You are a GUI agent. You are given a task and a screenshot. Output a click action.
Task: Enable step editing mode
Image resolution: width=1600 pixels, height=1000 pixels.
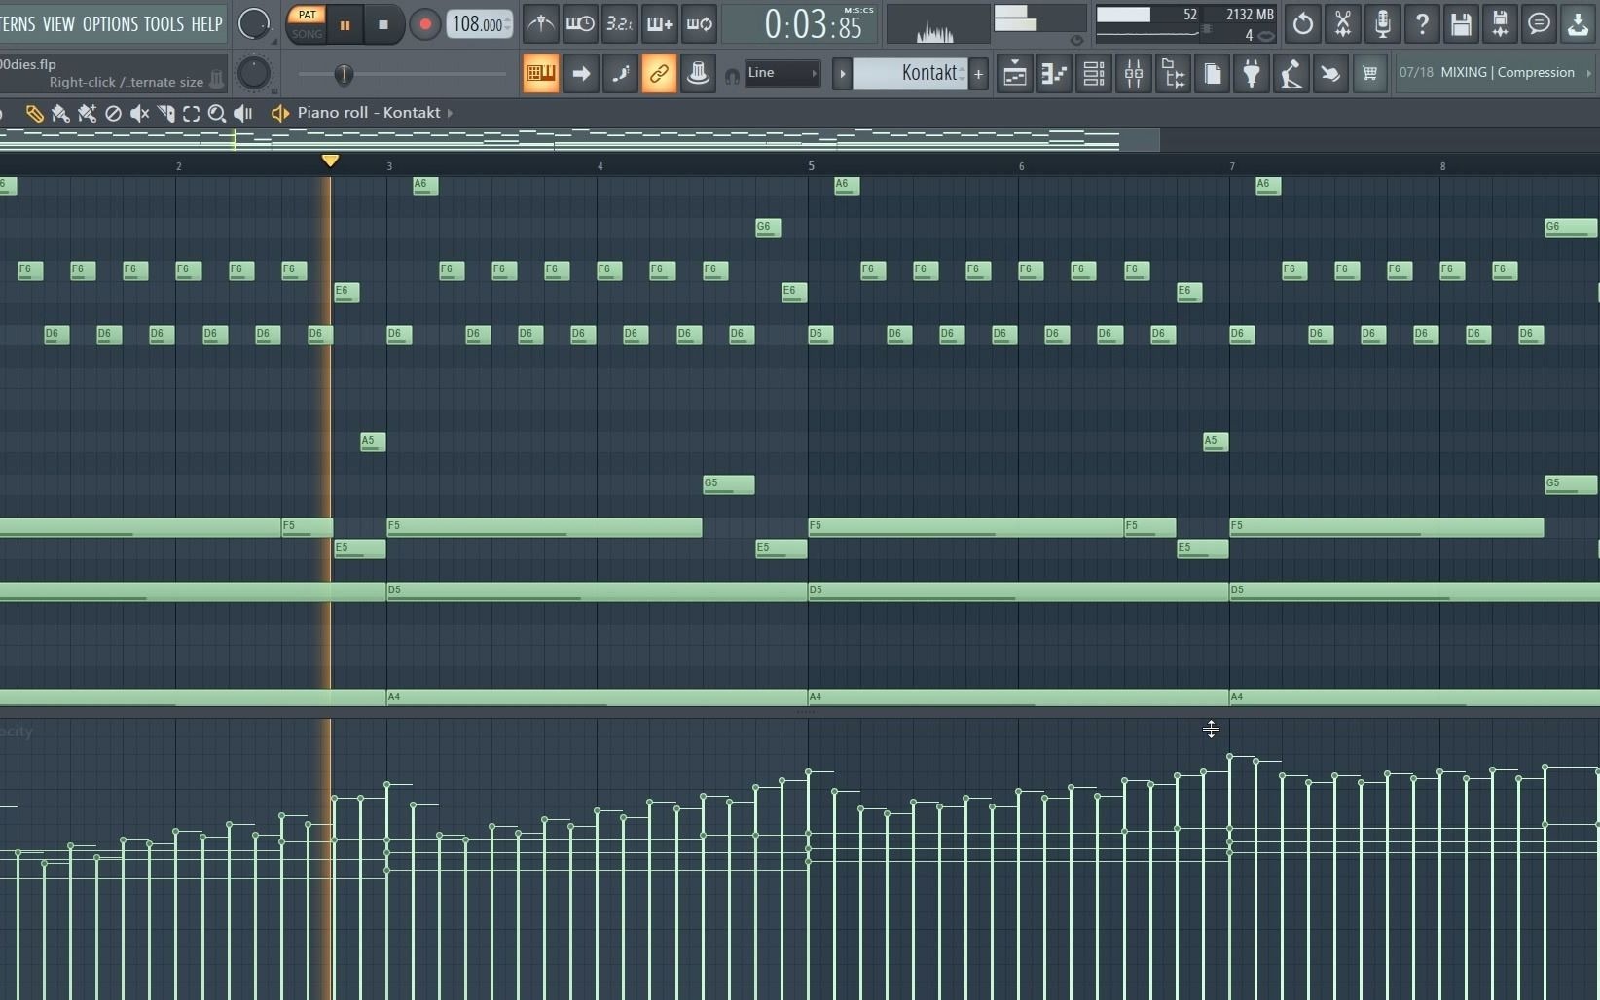pos(620,73)
